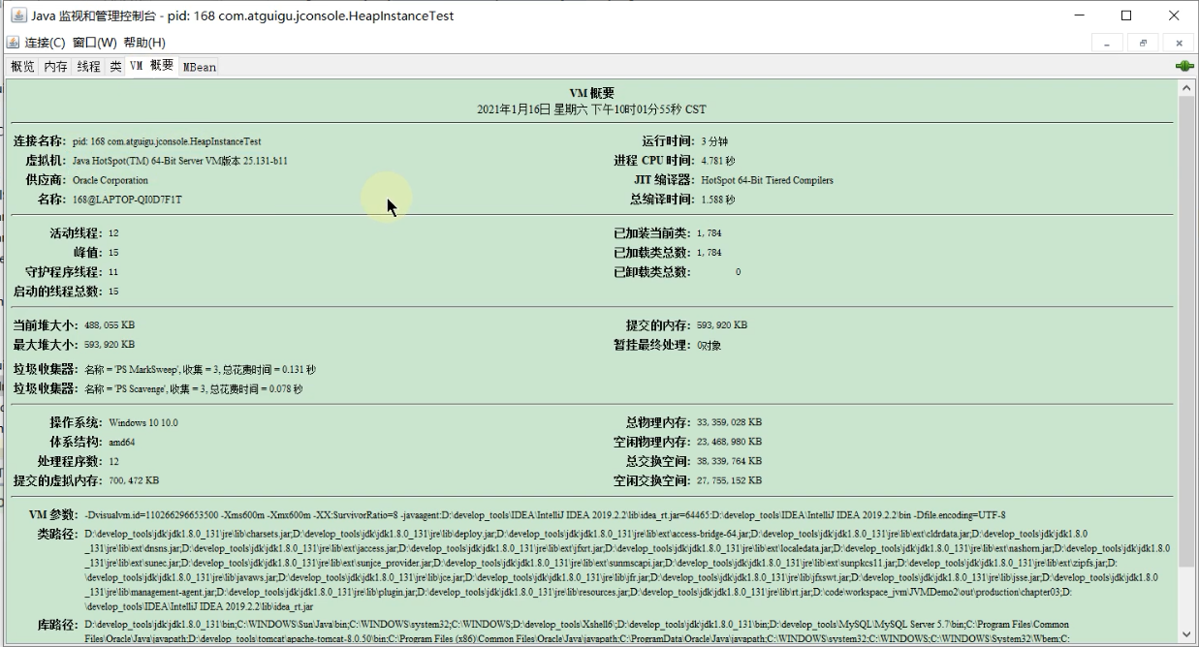Click the scrollbar up arrow
This screenshot has width=1199, height=647.
1186,88
